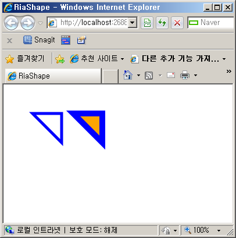Screen dimensions: 236x238
Task: Expand the Print dropdown arrow
Action: click(196, 75)
